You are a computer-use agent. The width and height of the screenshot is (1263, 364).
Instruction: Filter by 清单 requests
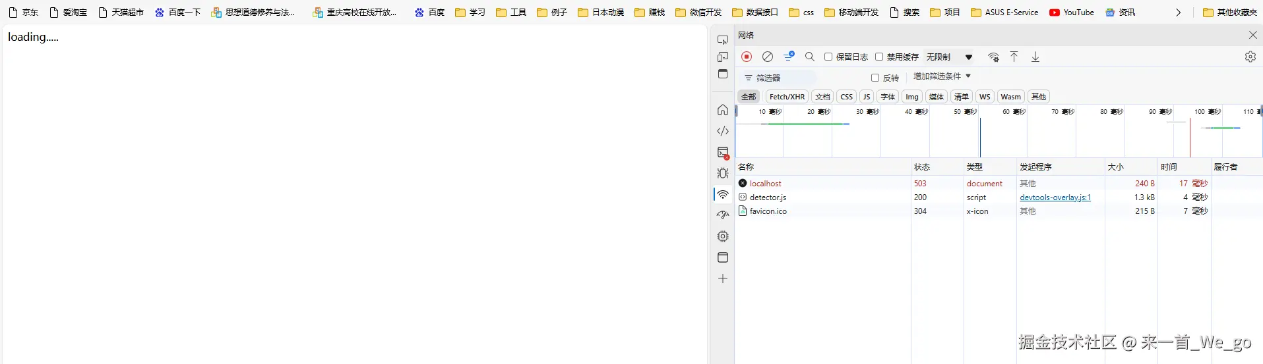(x=962, y=97)
